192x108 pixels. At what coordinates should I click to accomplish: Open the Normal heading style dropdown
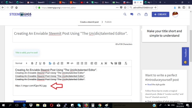coord(21,63)
